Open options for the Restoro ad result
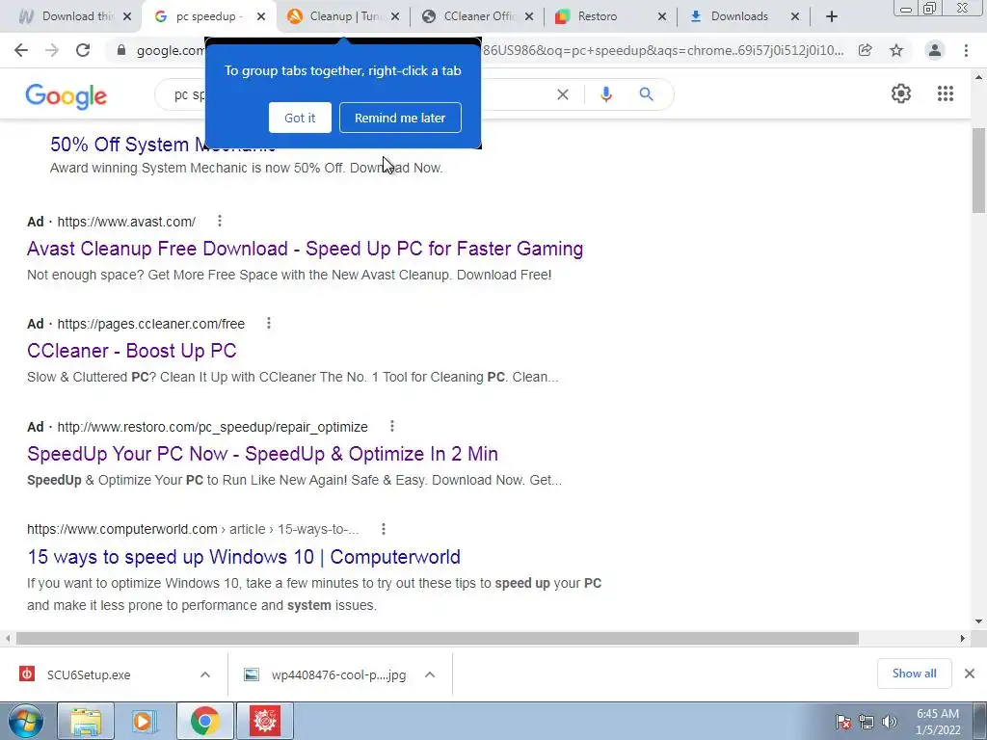The image size is (987, 740). click(391, 427)
